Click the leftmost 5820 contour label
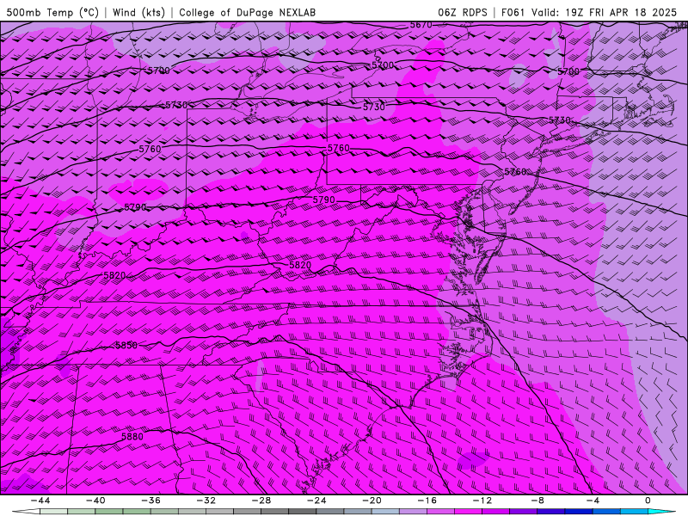This screenshot has width=688, height=516. tap(114, 275)
